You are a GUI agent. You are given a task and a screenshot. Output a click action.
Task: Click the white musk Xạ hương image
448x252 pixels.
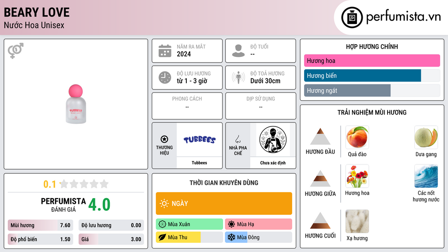point(357,221)
